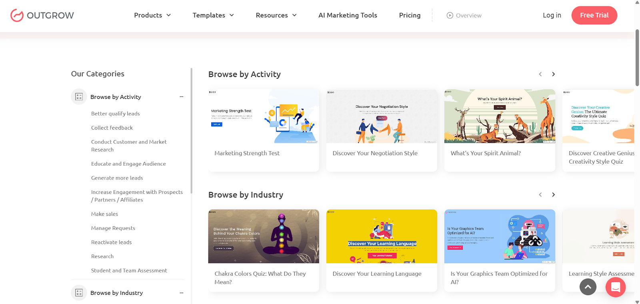
Task: Expand the Templates dropdown menu
Action: click(213, 15)
